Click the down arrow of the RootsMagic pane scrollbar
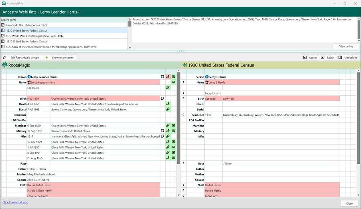Image resolution: width=361 pixels, height=209 pixels. 178,195
